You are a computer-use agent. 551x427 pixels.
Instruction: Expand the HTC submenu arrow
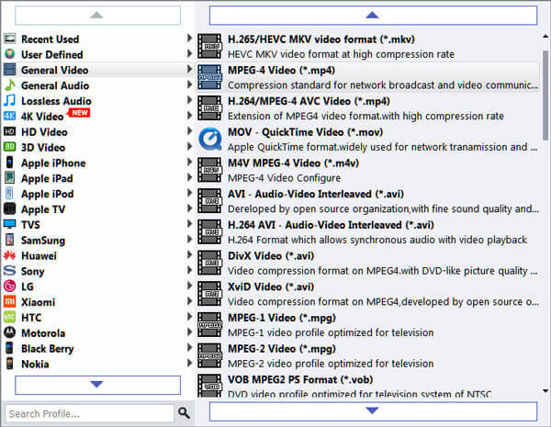[x=189, y=317]
